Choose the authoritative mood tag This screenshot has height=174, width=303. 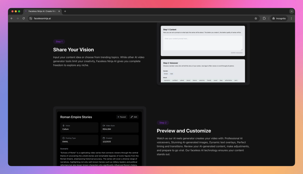pyautogui.click(x=229, y=80)
